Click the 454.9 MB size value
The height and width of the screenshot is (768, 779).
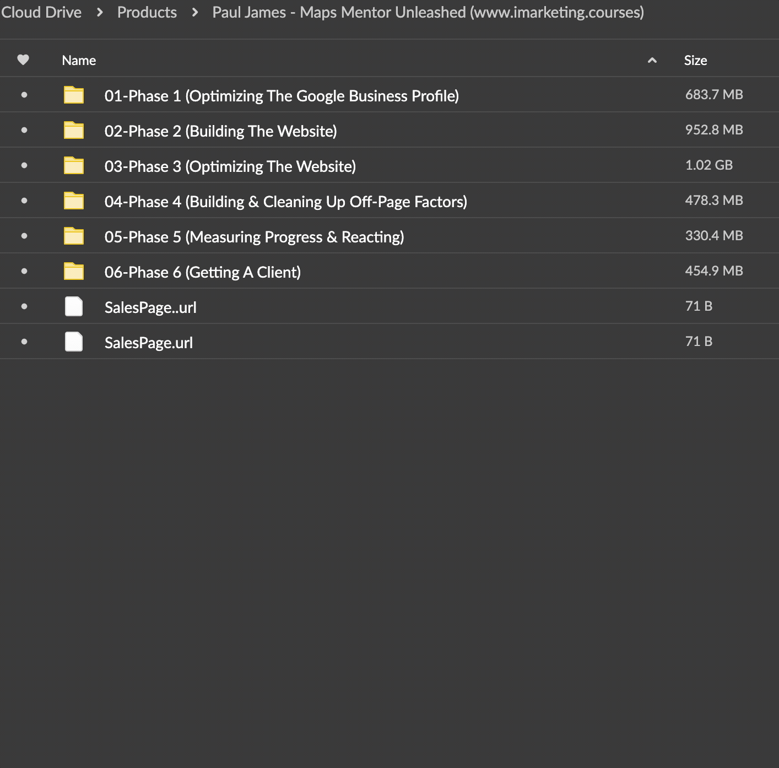coord(714,271)
